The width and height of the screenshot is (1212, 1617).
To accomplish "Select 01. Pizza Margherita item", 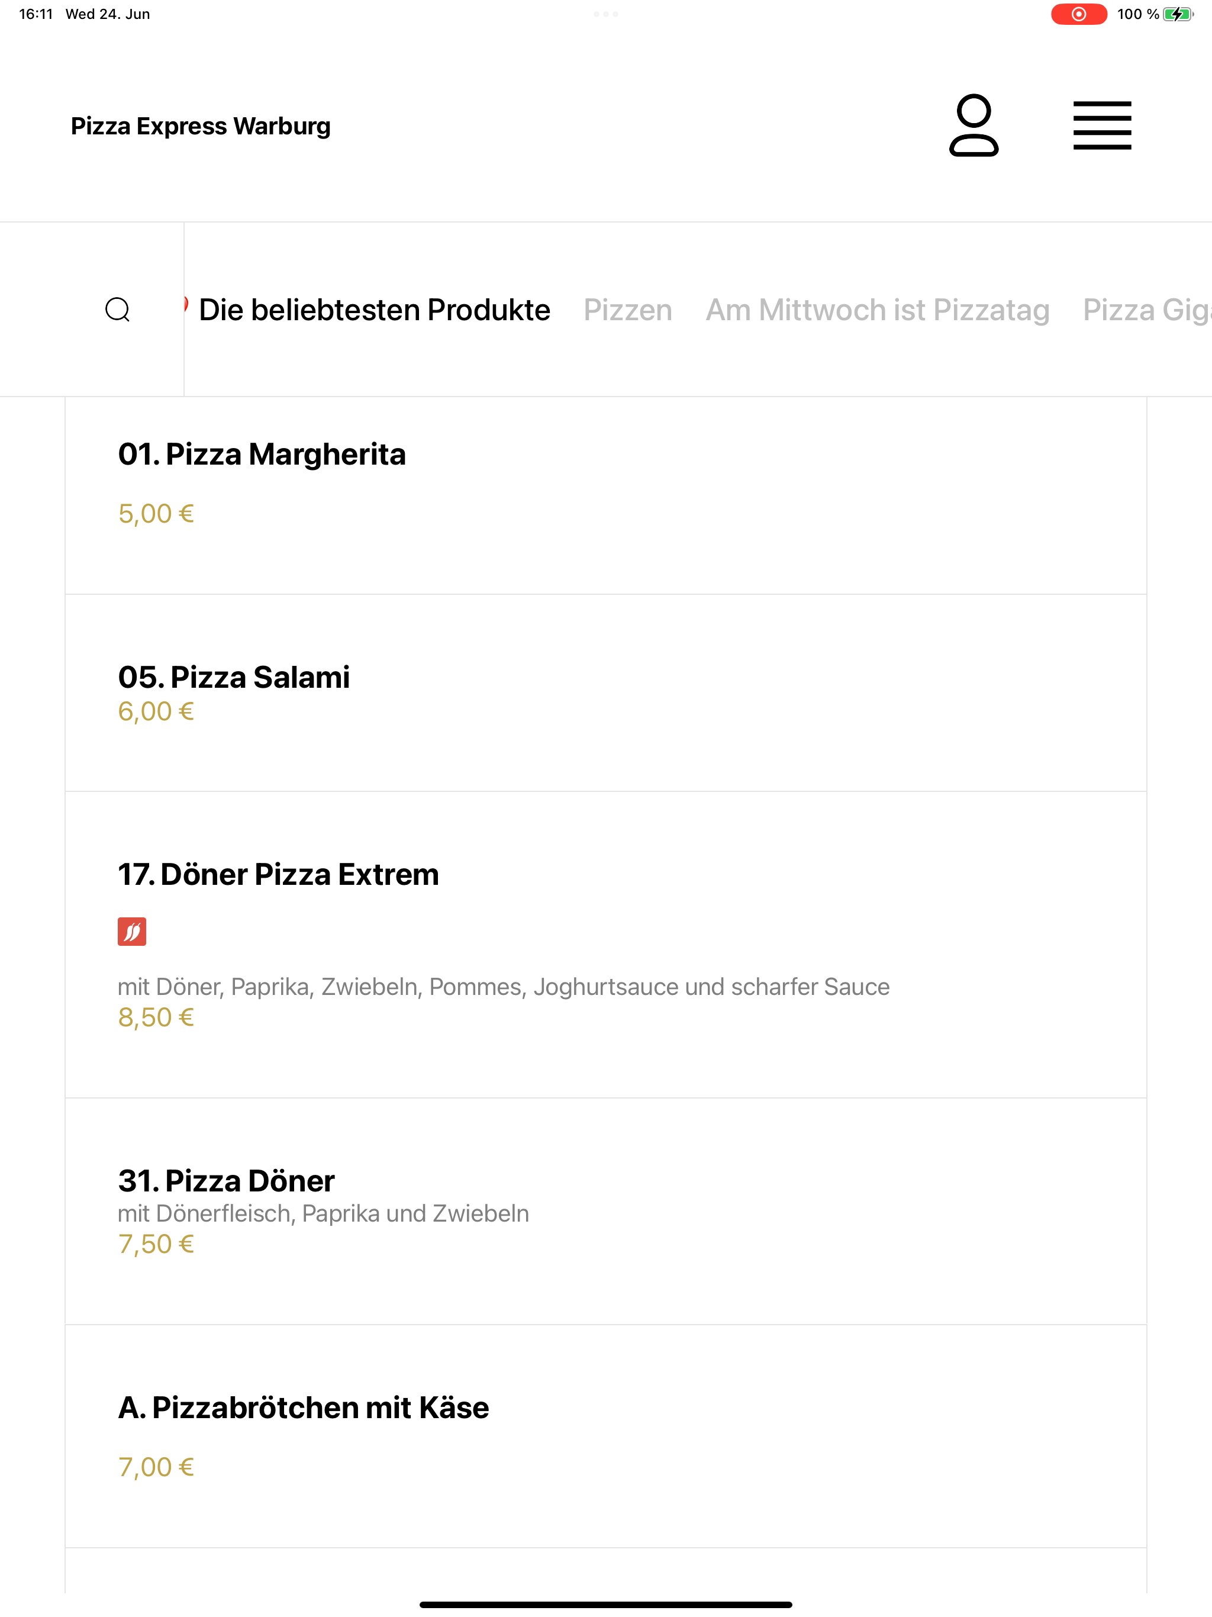I will 606,495.
